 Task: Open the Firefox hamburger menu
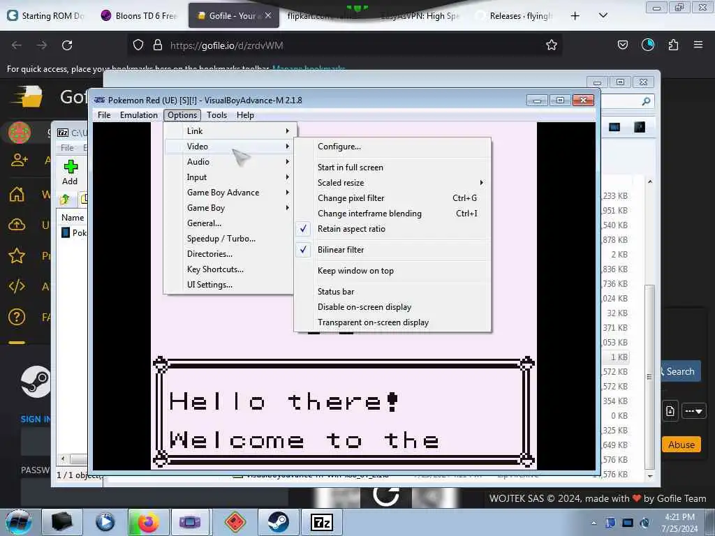coord(698,45)
